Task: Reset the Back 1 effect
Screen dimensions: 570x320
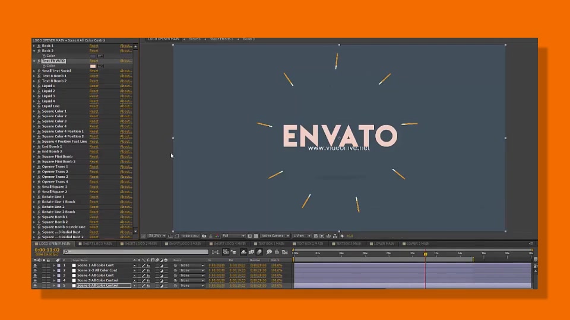Action: [94, 46]
